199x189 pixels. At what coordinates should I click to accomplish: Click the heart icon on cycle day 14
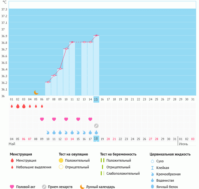pyautogui.click(x=90, y=119)
